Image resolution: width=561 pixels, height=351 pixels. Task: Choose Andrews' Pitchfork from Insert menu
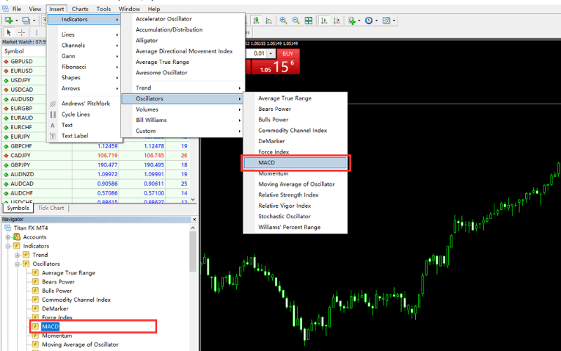point(84,103)
